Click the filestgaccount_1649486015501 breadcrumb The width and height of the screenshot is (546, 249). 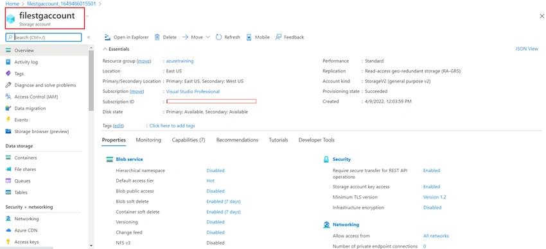[x=61, y=4]
